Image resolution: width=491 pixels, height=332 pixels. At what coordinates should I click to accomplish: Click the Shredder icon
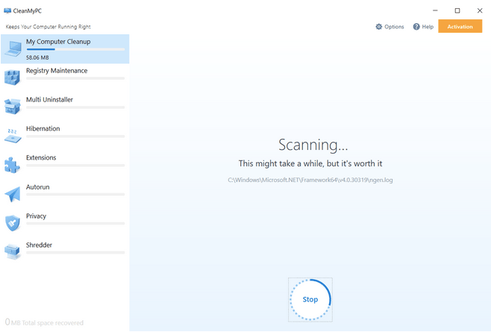pos(13,252)
